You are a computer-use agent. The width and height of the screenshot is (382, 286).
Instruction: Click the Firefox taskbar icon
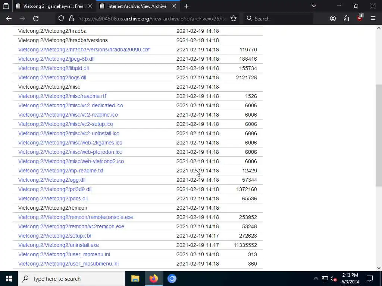click(x=153, y=279)
